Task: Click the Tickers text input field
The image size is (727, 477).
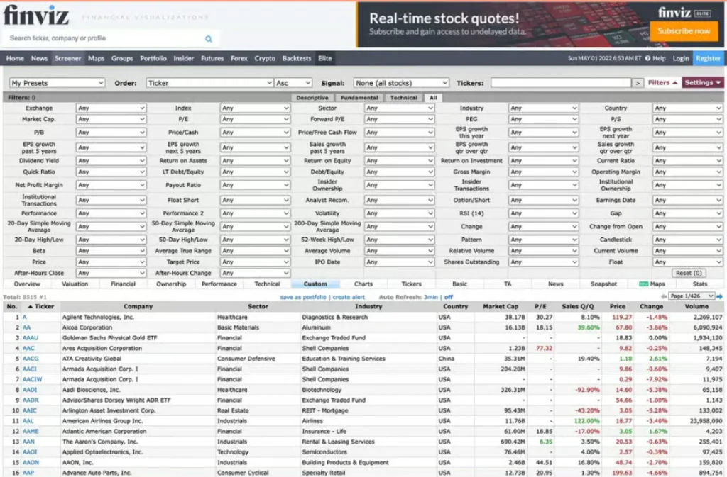Action: coord(561,83)
